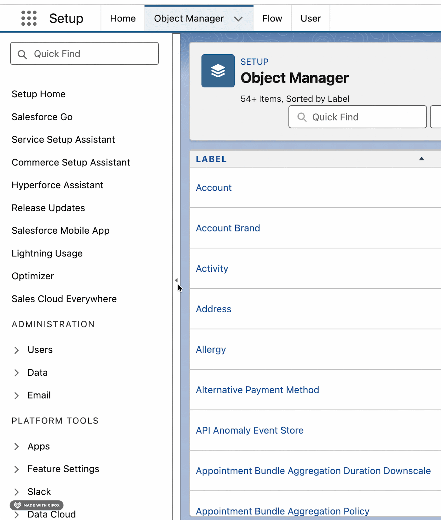Open the Alternative Payment Method object

tap(257, 390)
